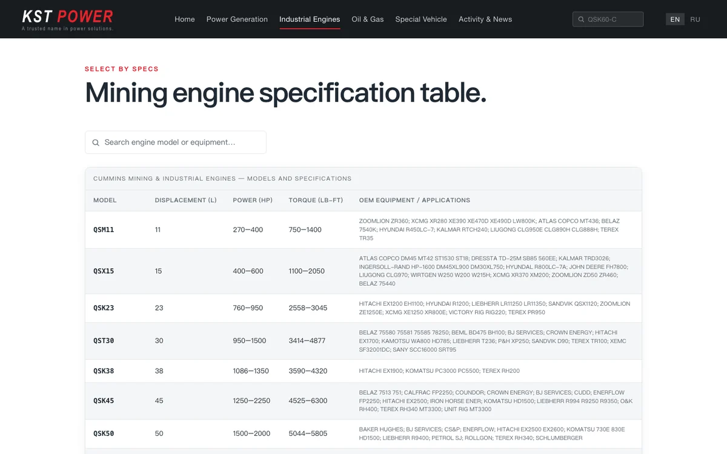The height and width of the screenshot is (454, 727).
Task: Click torque value 5044—5805
Action: [x=308, y=433]
